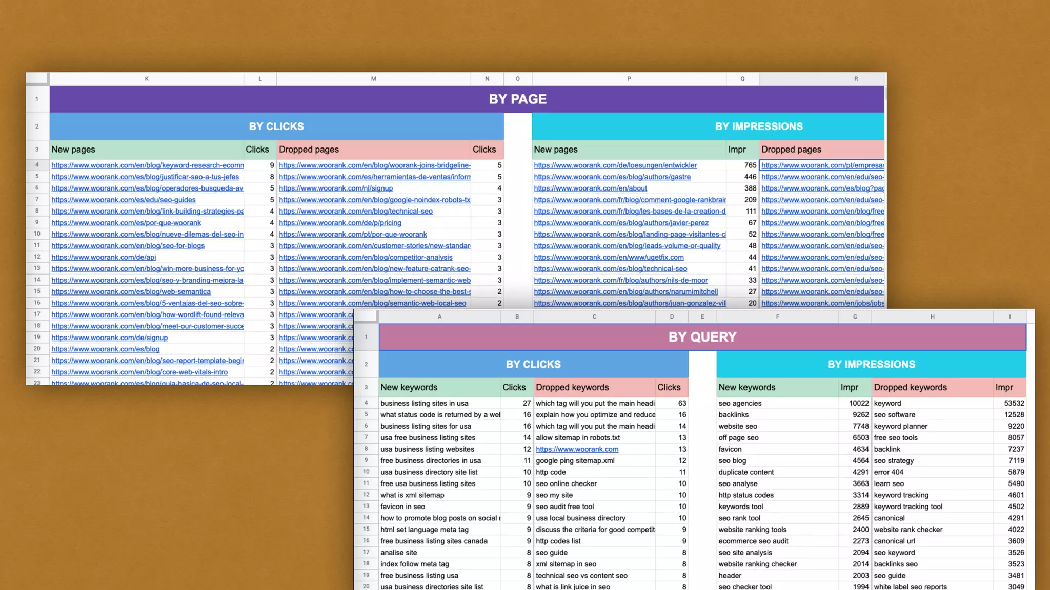
Task: Open the woorank.com/nl/signup link
Action: 336,188
